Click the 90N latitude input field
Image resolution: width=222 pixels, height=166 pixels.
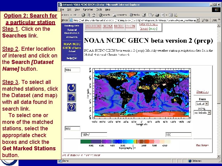click(72, 70)
